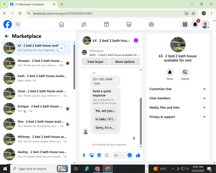216x173 pixels.
Task: Send quick reply 'Yes, are you...'
Action: [x=105, y=111]
